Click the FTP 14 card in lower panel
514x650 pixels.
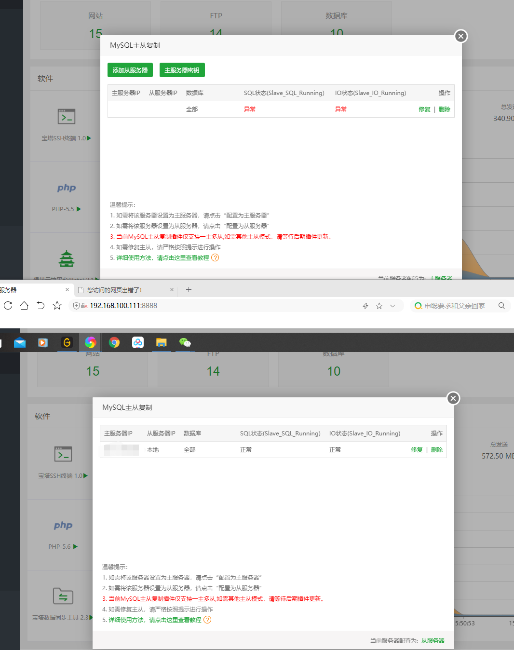click(213, 369)
